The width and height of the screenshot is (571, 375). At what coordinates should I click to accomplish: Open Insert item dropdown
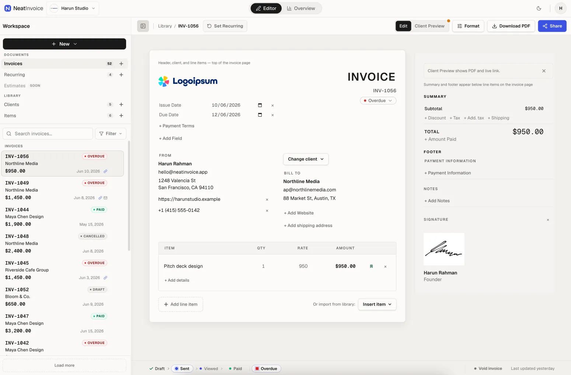pos(377,305)
